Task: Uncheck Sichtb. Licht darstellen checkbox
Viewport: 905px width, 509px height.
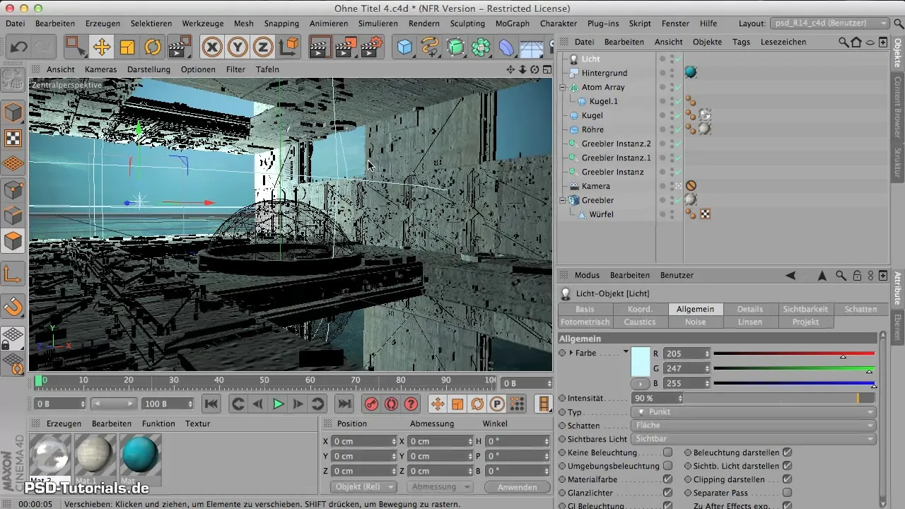Action: [x=787, y=467]
